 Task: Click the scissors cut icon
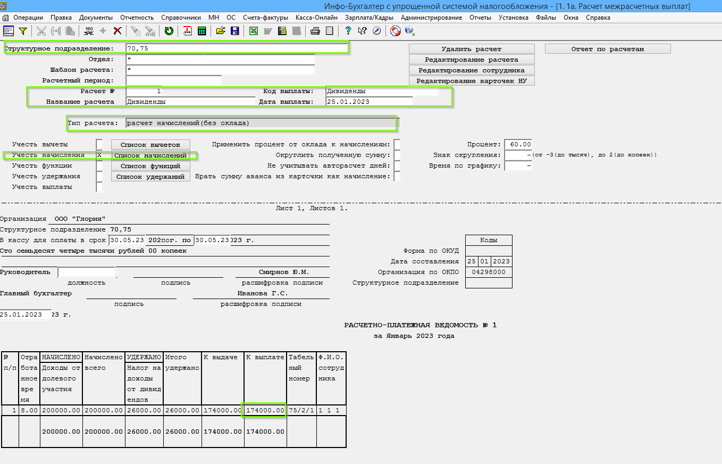41,31
